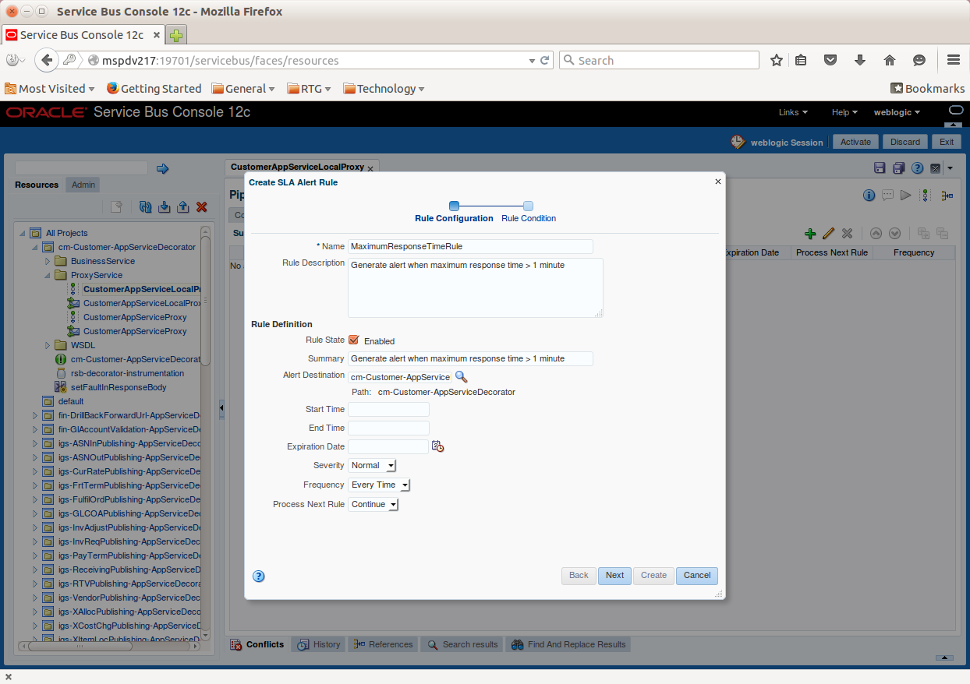The height and width of the screenshot is (684, 970).
Task: Click the blue info icon in pipeline toolbar
Action: click(869, 196)
